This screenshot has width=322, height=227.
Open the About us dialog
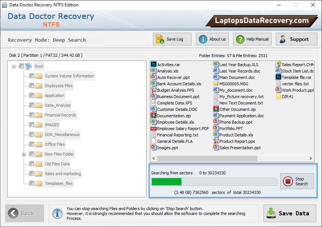(212, 39)
